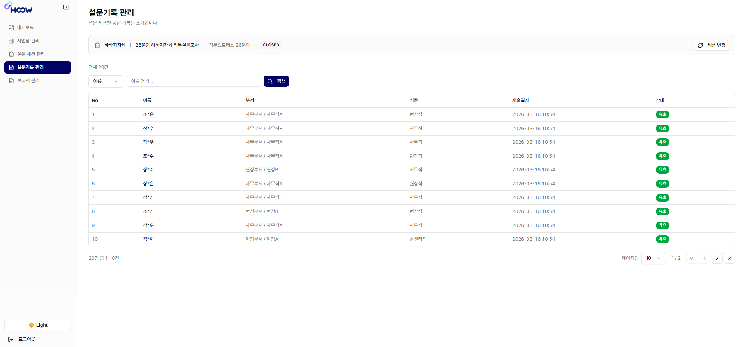Toggle the Light theme button

(x=38, y=325)
